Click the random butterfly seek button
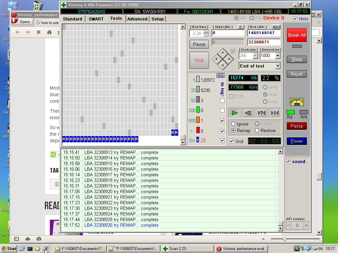 coord(261,113)
